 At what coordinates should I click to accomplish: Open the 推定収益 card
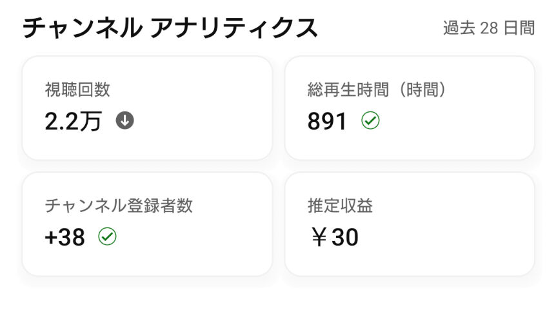(x=409, y=224)
